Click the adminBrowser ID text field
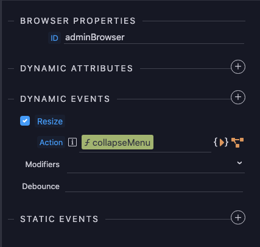260x247 pixels. [154, 38]
